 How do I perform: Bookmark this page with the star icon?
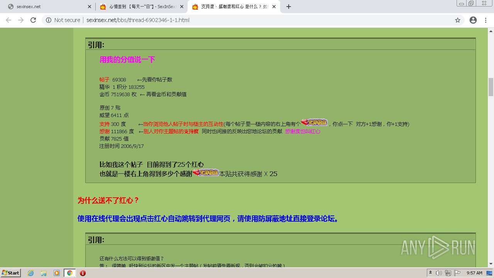458,20
